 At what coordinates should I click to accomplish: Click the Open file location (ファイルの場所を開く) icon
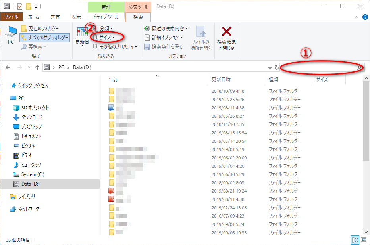(x=200, y=33)
